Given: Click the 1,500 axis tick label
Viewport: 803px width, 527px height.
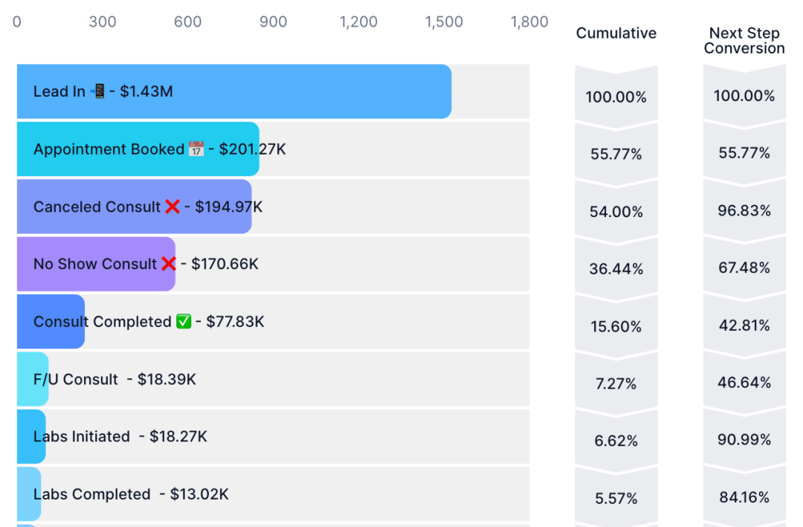Looking at the screenshot, I should tap(444, 22).
